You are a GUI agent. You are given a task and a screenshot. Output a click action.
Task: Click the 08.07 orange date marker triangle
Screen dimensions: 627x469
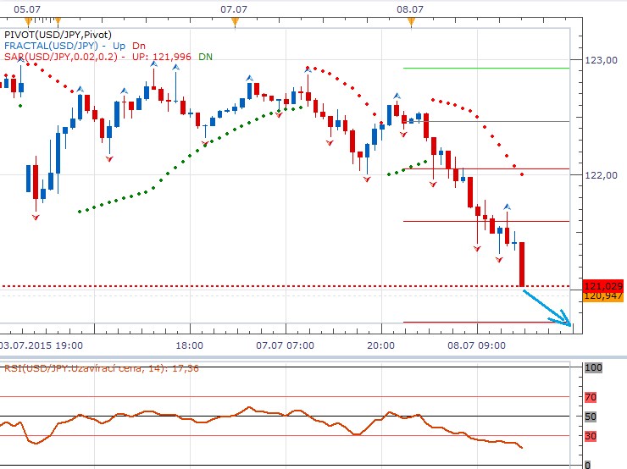pos(411,23)
